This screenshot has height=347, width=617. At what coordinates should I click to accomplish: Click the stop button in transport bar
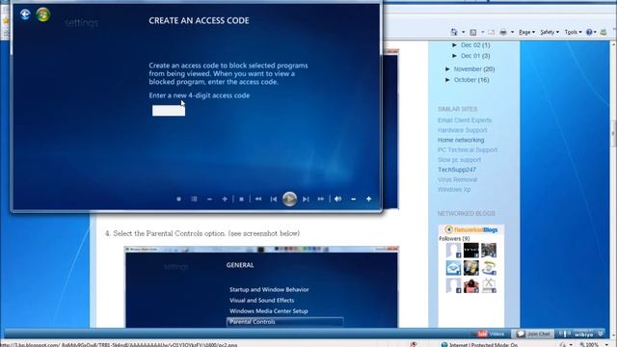241,200
